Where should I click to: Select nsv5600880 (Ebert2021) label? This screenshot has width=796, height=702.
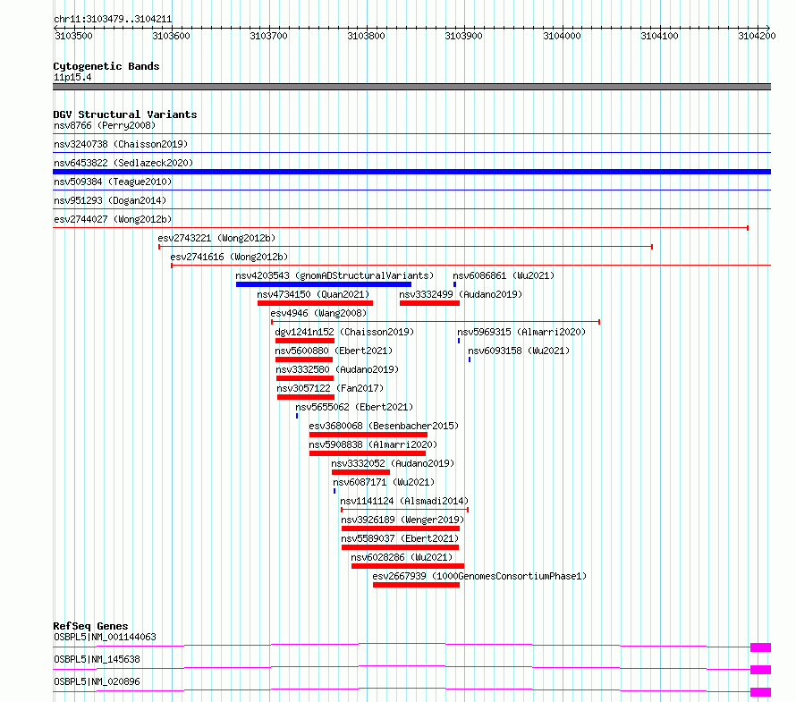(x=334, y=351)
